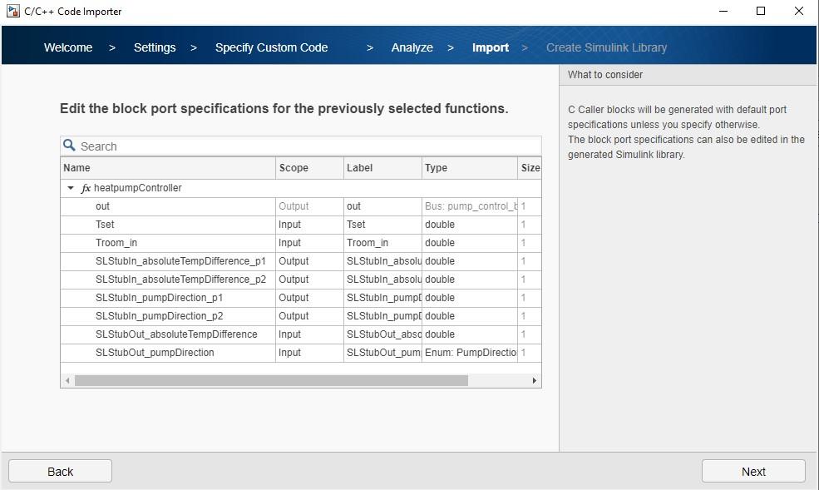Go to the Settings step

[x=155, y=47]
